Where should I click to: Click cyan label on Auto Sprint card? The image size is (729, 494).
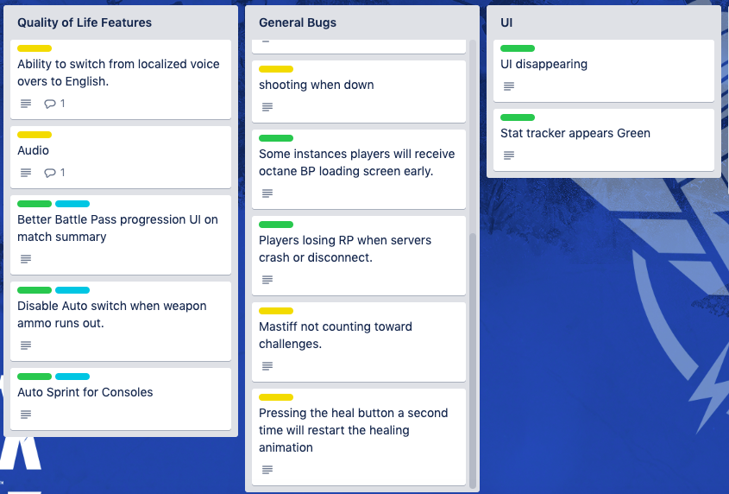point(72,377)
